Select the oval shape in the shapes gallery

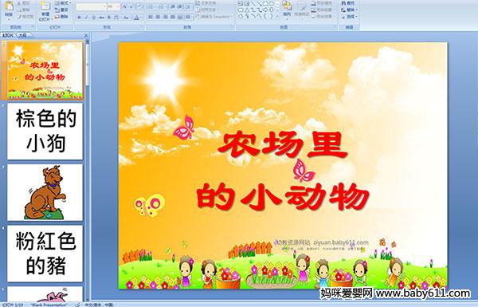point(272,4)
